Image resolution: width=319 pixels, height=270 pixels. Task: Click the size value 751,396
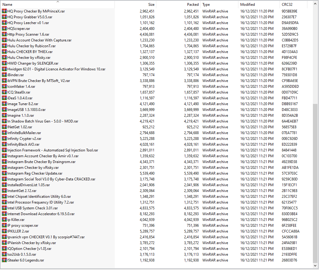point(149,225)
